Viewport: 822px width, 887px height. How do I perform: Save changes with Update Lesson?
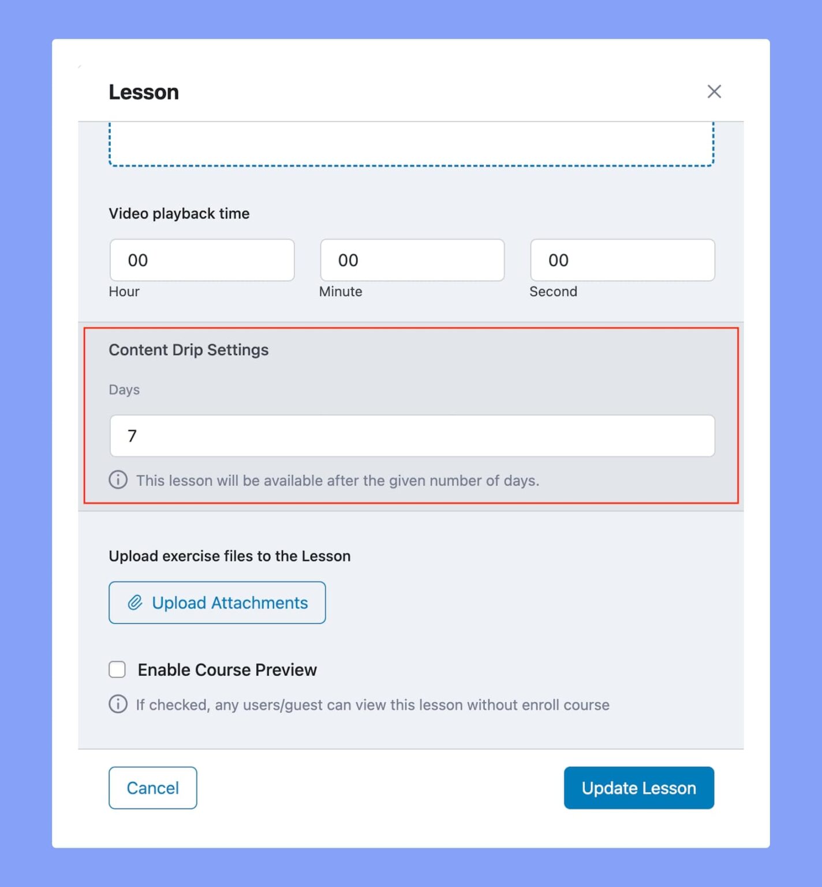[638, 788]
